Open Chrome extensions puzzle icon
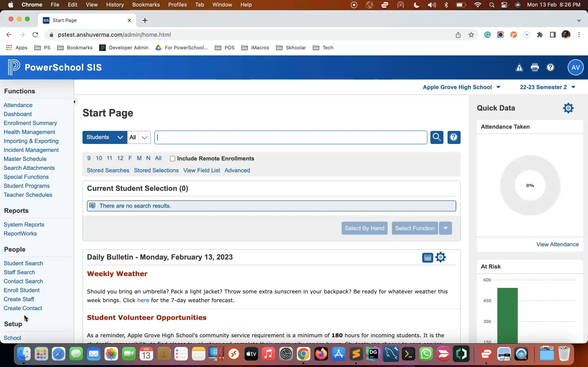 540,35
